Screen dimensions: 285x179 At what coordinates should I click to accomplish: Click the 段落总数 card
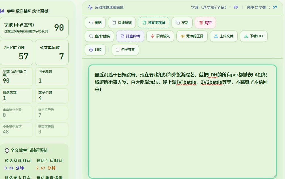[x=16, y=96]
